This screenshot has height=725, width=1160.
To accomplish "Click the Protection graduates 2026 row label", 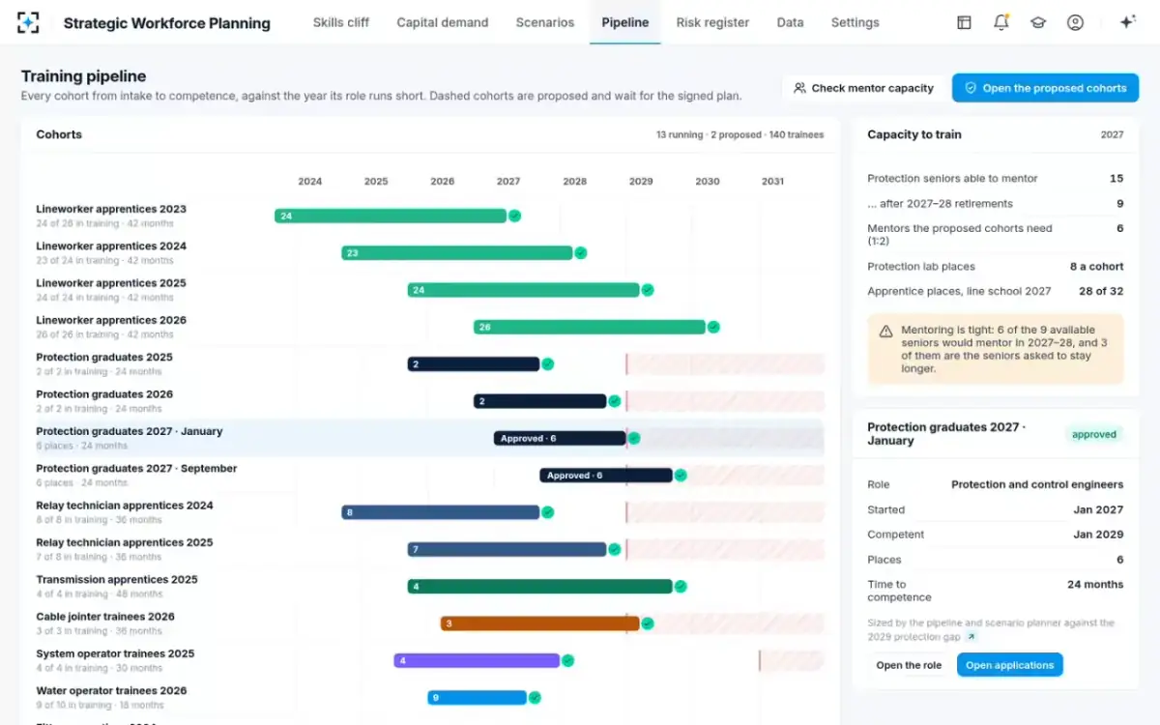I will (104, 394).
